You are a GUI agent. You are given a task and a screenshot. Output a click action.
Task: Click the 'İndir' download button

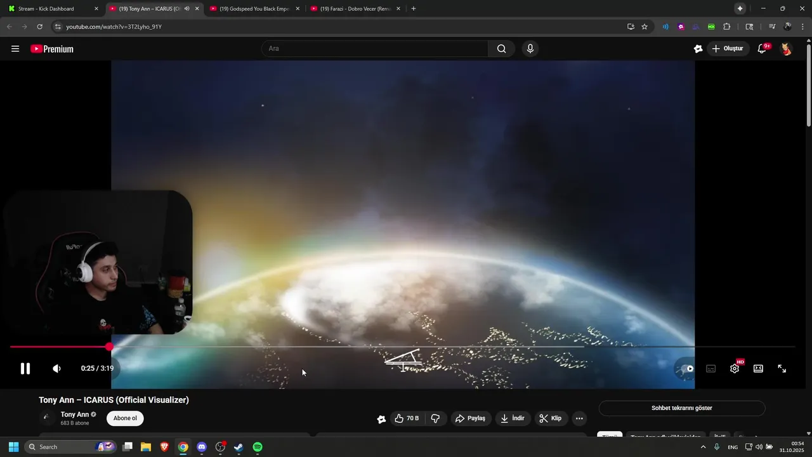click(x=513, y=418)
